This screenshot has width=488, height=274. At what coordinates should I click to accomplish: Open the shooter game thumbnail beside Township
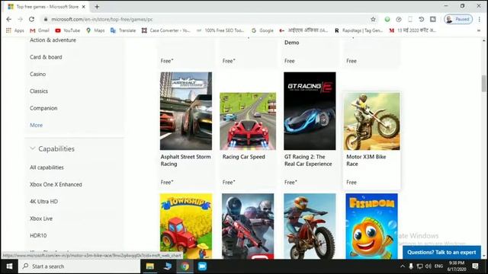coord(248,226)
